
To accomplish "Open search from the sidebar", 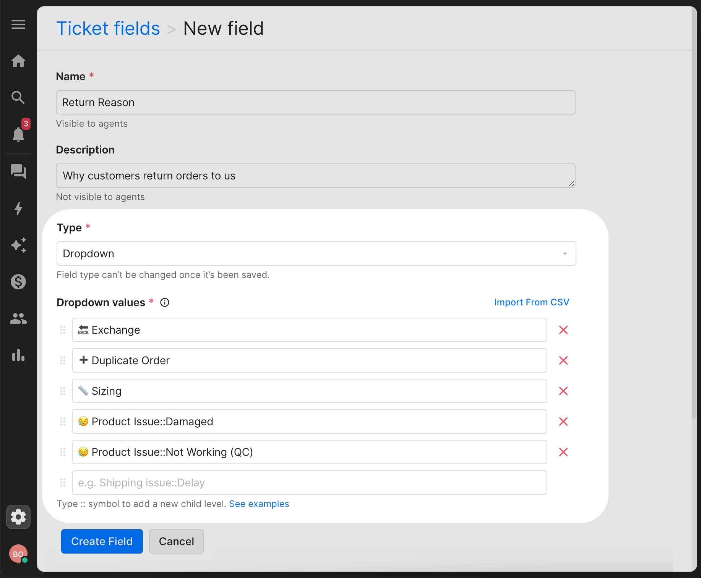I will tap(18, 98).
